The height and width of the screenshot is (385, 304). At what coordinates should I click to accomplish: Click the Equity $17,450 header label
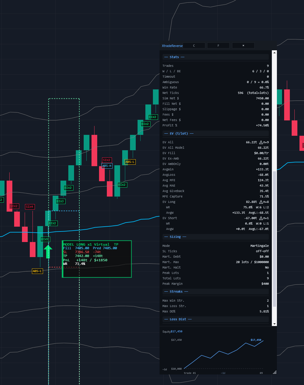click(172, 331)
